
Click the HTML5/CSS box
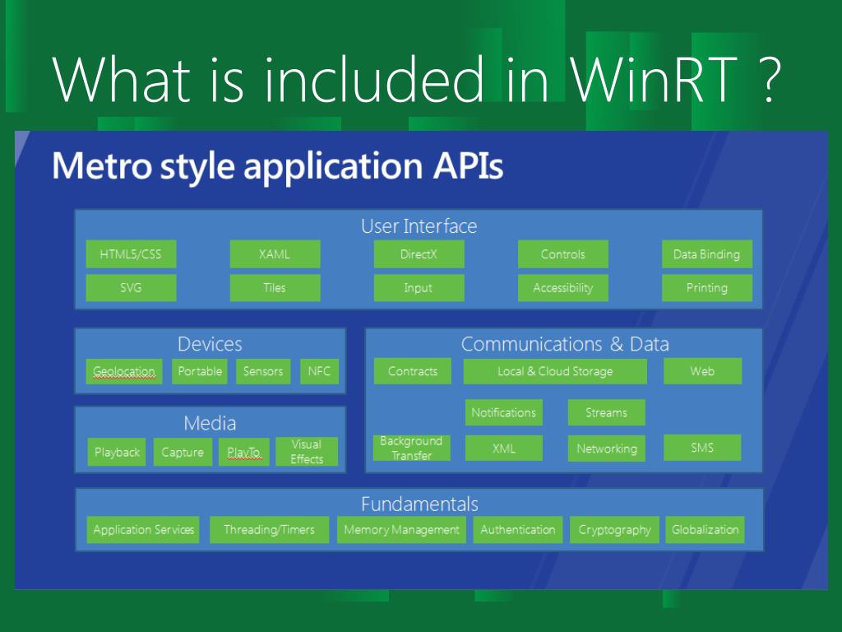(131, 254)
